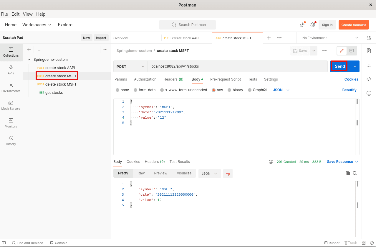Click the network globe icon
The height and width of the screenshot is (247, 376).
(x=271, y=162)
